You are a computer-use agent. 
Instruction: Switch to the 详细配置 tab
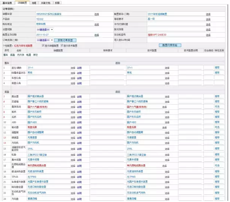pyautogui.click(x=22, y=3)
